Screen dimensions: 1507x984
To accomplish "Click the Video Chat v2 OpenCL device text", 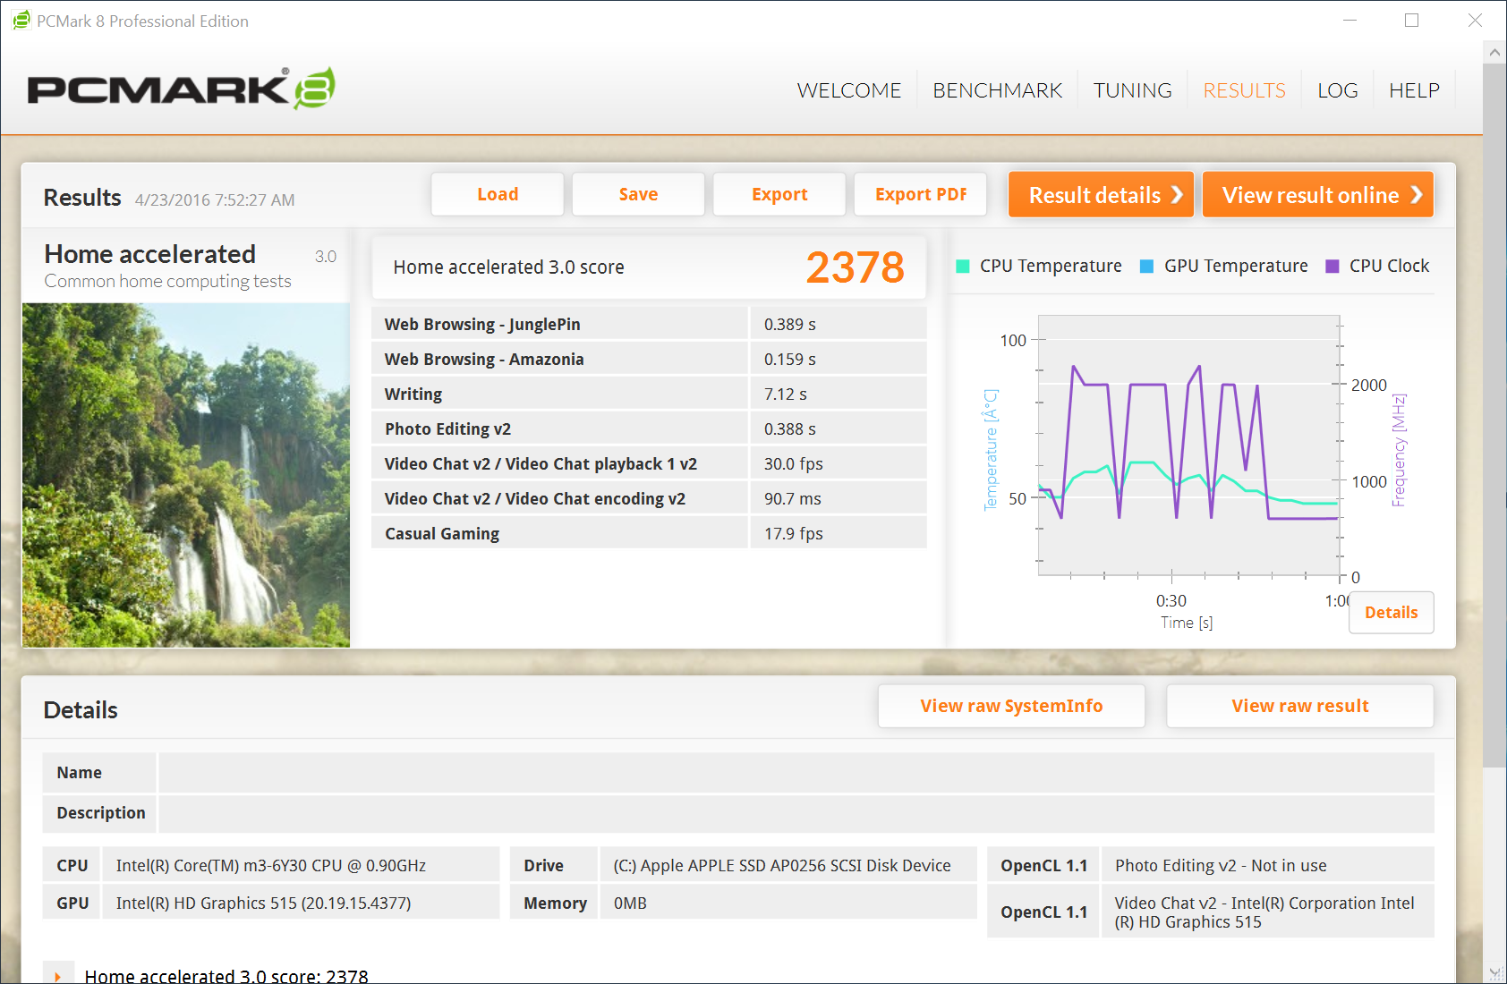I will click(1264, 912).
